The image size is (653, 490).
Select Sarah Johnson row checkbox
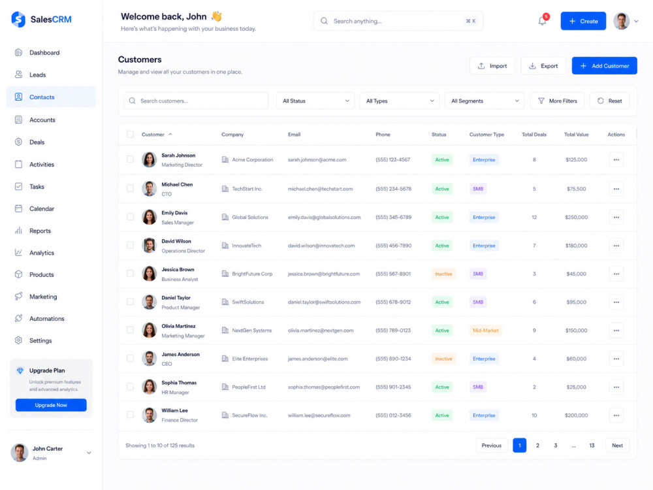[131, 159]
